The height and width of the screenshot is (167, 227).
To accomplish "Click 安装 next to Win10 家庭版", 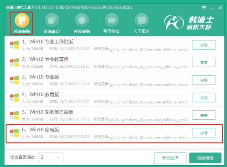I will pyautogui.click(x=204, y=133).
